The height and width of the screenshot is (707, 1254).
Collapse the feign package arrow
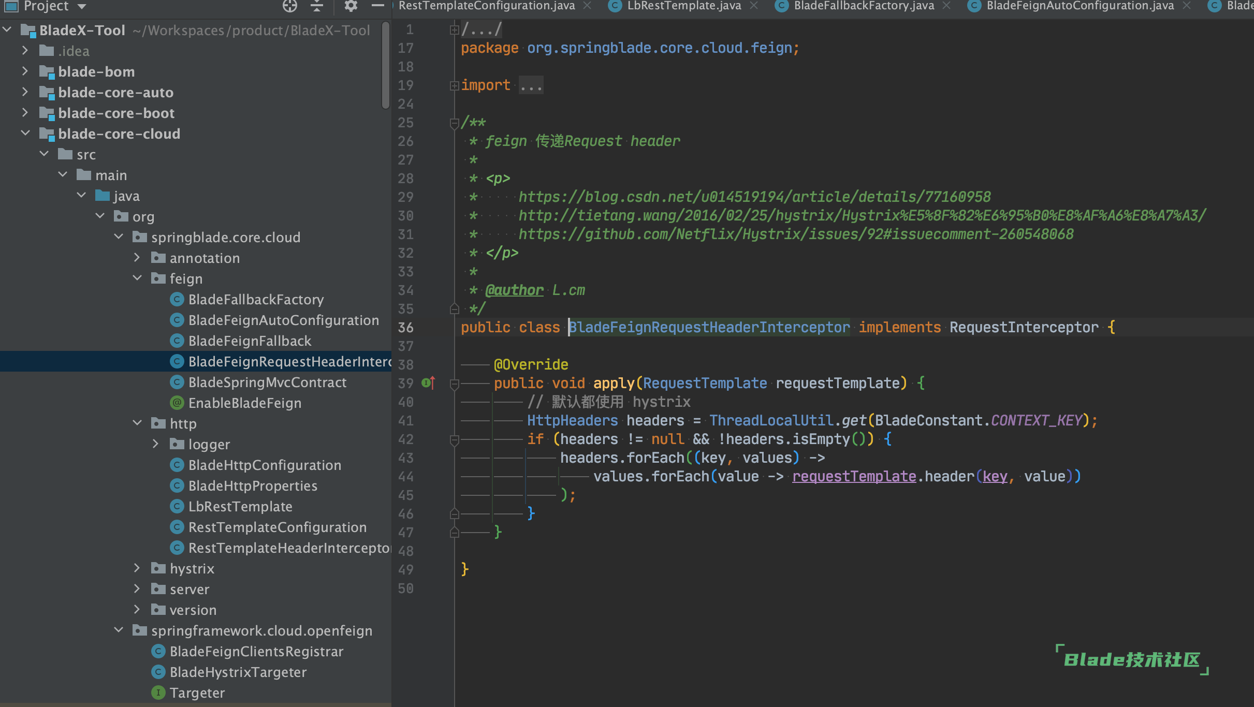137,278
